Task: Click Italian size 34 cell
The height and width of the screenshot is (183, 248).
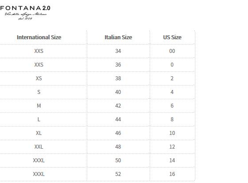Action: (x=118, y=51)
